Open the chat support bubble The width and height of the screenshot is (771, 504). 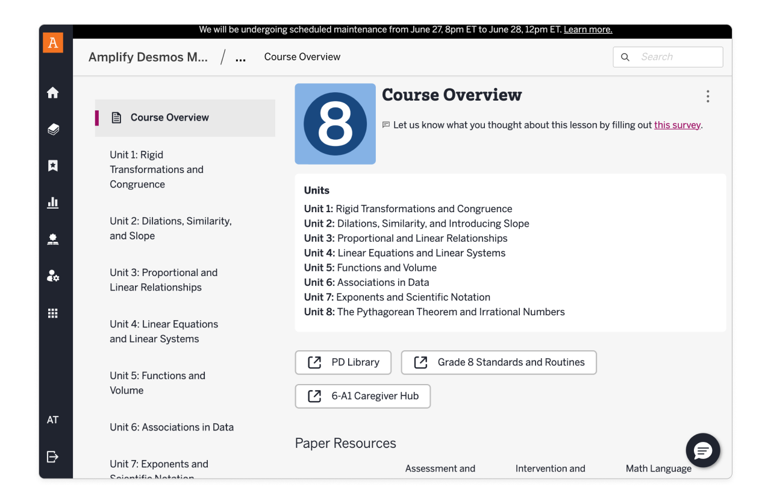coord(703,450)
